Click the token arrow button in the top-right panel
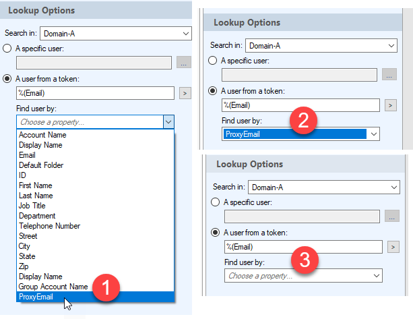The image size is (413, 319). [x=390, y=105]
